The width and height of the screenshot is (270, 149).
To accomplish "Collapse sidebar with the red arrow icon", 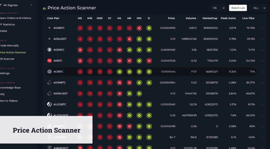I will (x=31, y=5).
